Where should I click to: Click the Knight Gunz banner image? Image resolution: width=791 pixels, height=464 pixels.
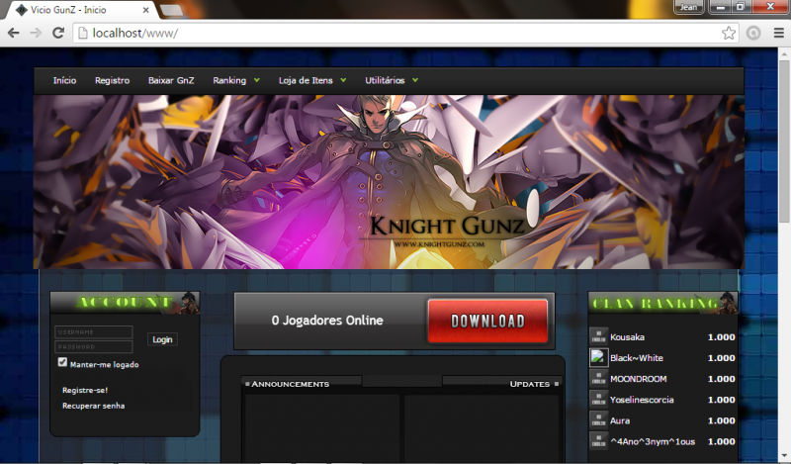pos(389,182)
